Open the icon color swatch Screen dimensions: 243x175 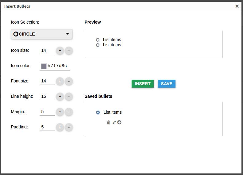click(x=44, y=66)
